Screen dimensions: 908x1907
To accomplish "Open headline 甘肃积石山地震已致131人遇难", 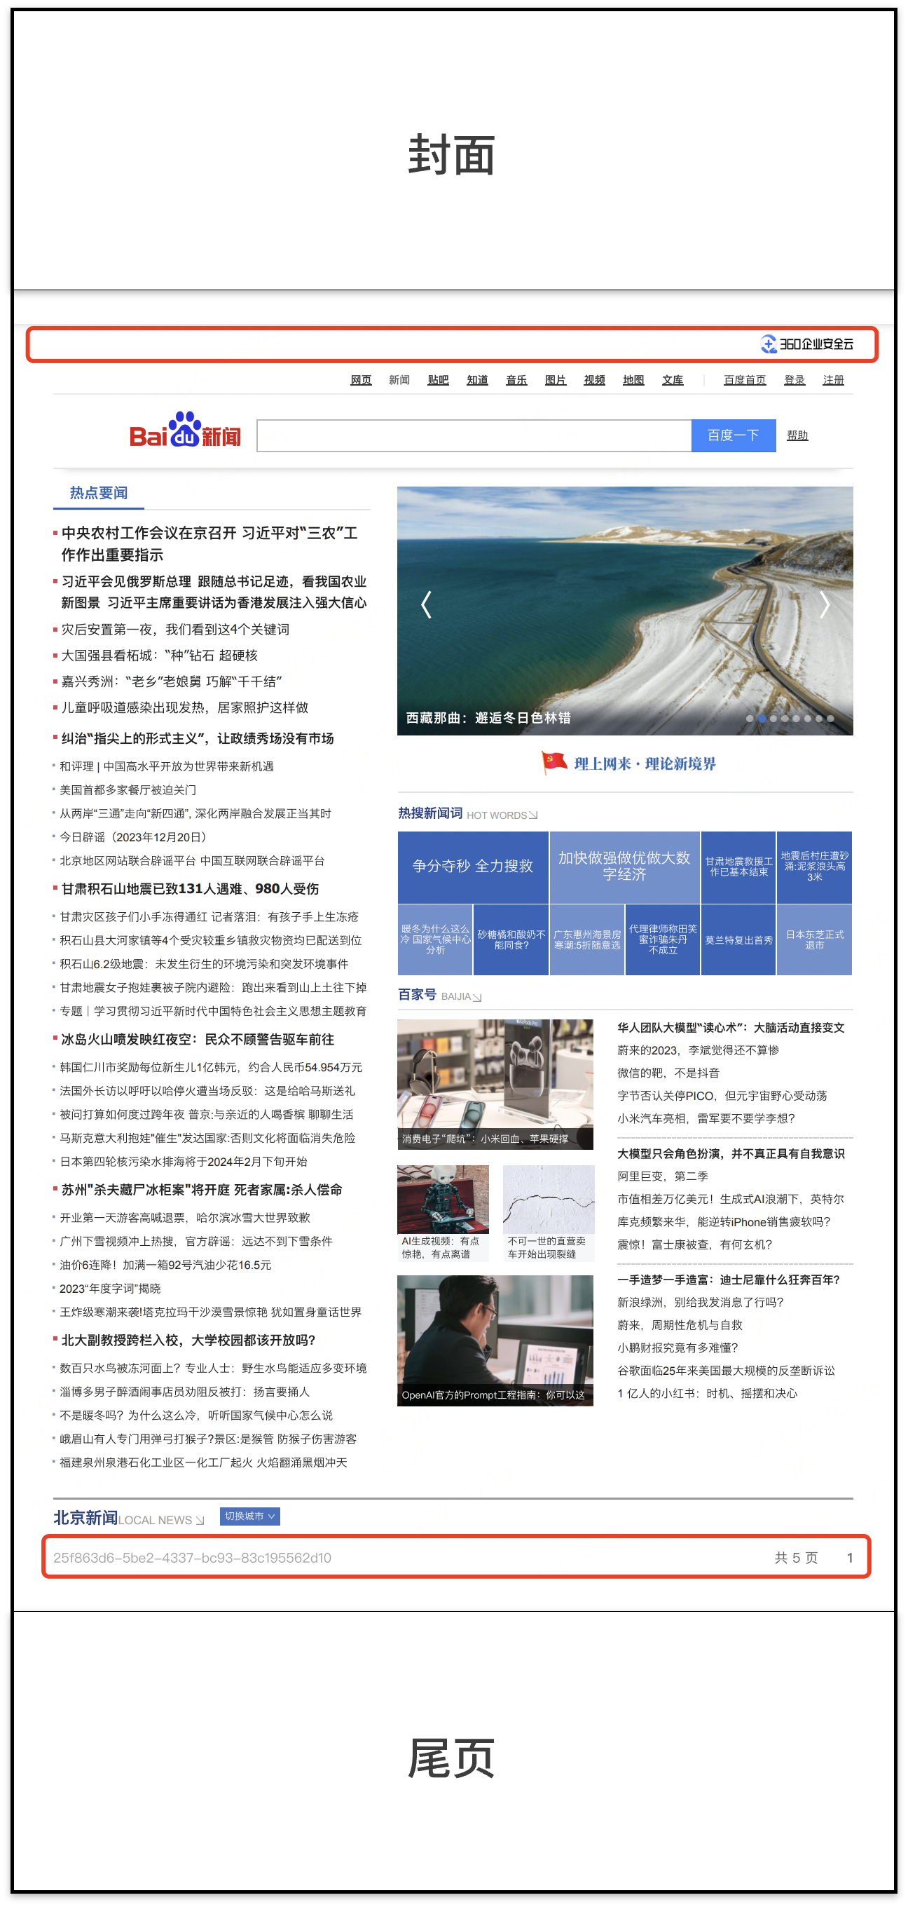I will 190,888.
